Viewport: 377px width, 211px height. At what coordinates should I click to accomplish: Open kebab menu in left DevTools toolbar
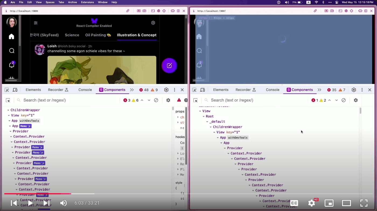174,90
